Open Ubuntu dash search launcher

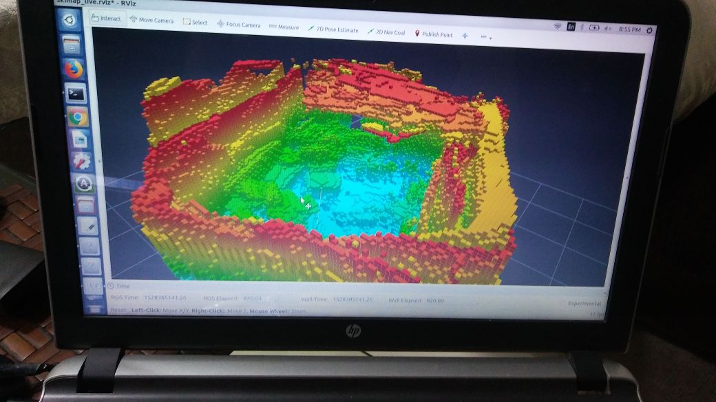point(70,21)
